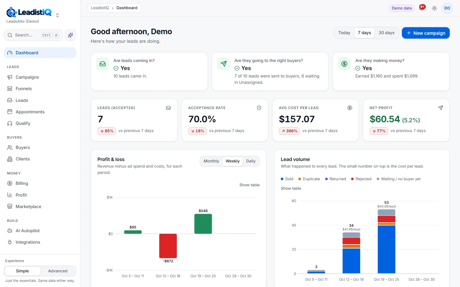Switch experience to Advanced
The image size is (460, 287).
(x=58, y=271)
